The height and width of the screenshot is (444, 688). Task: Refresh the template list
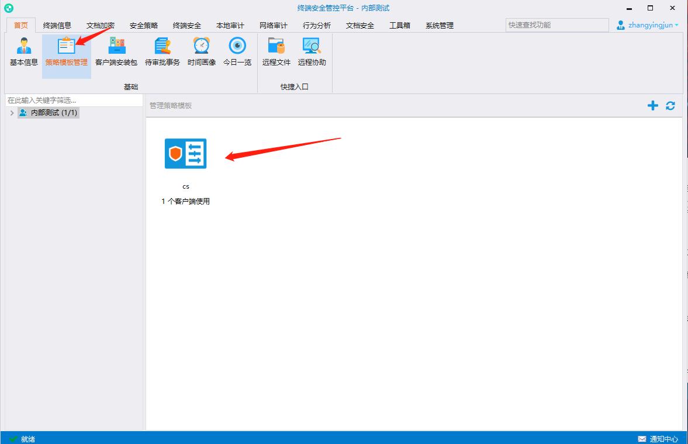tap(670, 106)
